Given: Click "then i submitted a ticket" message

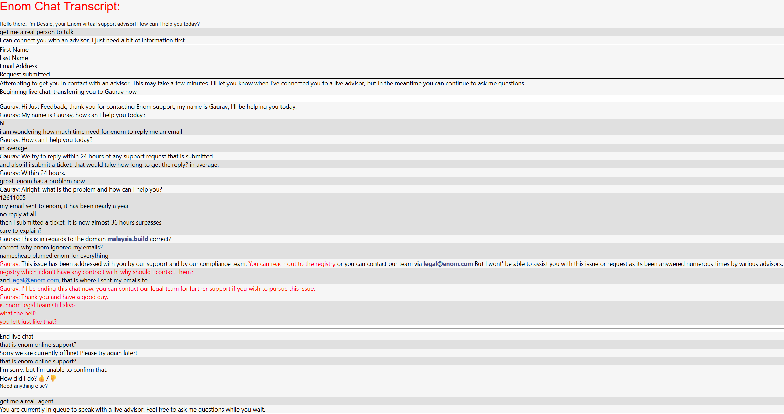Looking at the screenshot, I should tap(81, 222).
